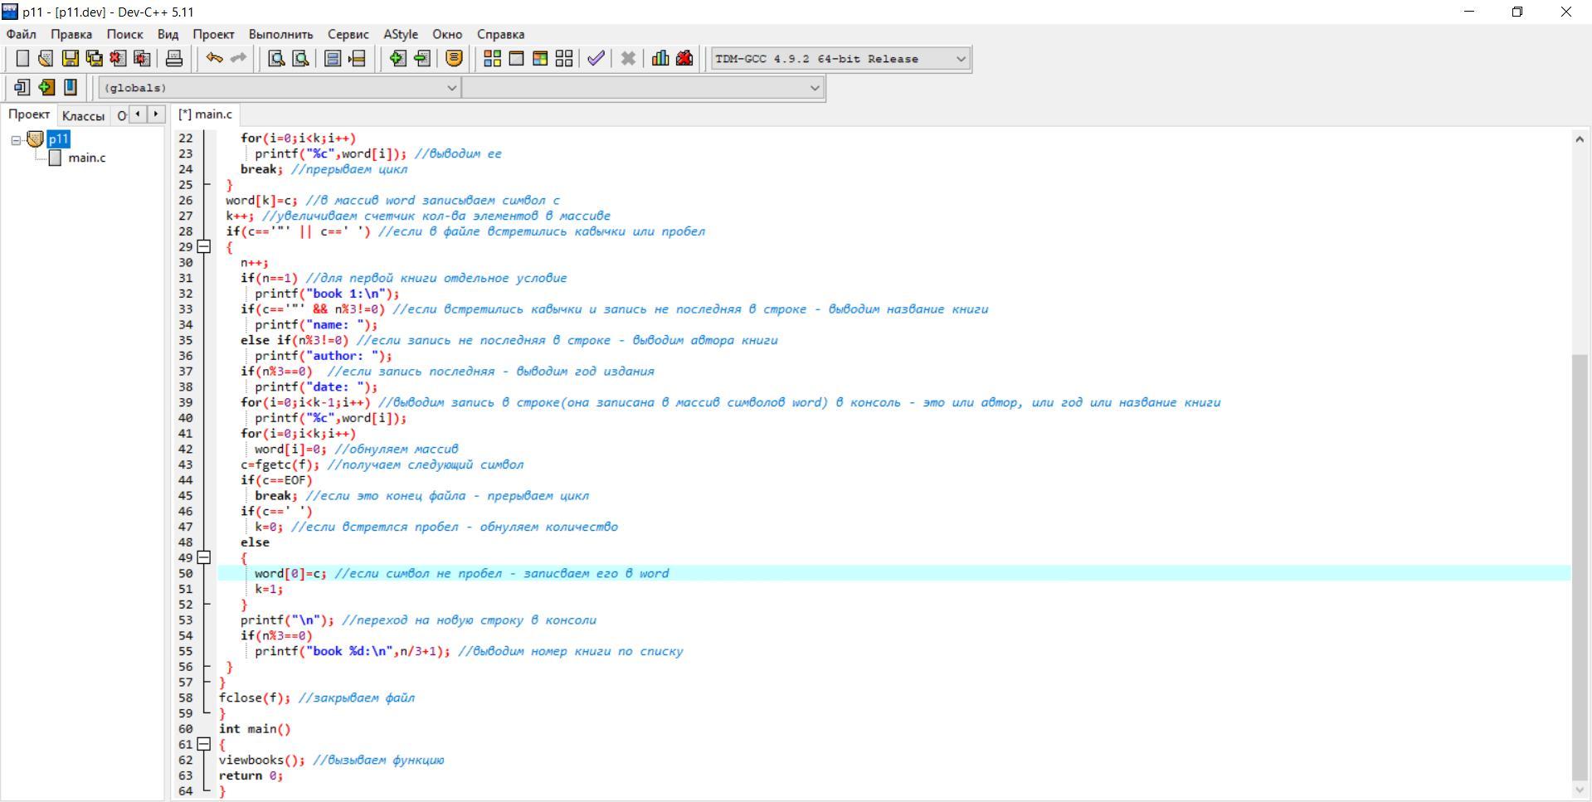Click the 'word[0]=c;' statement on line 50
Viewport: 1592px width, 802px height.
290,573
